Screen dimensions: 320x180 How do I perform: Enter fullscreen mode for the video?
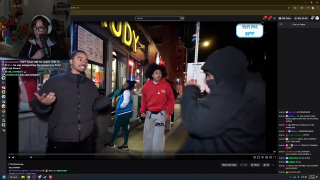click(x=274, y=157)
